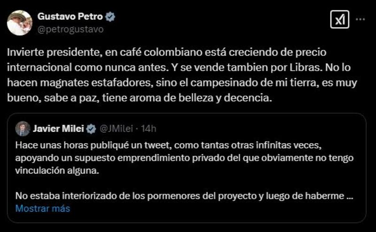This screenshot has width=376, height=232.
Task: Open the tweet's three-dot more options menu
Action: point(360,20)
